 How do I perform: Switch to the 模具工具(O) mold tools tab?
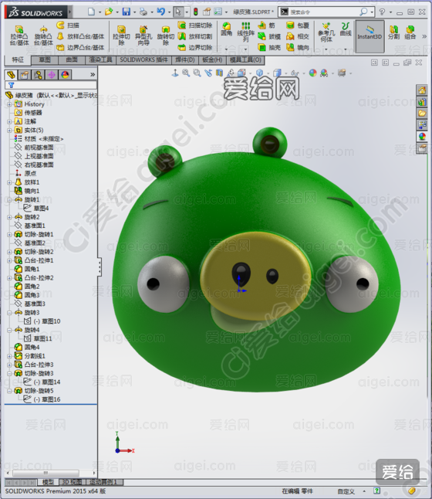(245, 59)
